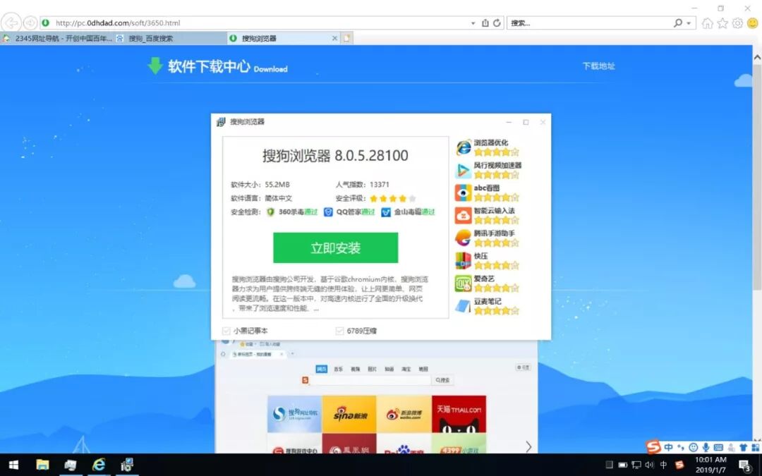
Task: Open search provider dropdown arrow
Action: click(689, 23)
